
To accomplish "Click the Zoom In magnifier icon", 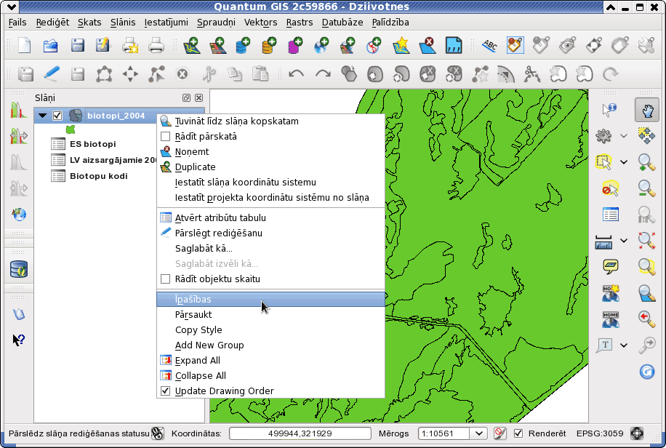I will 646,162.
